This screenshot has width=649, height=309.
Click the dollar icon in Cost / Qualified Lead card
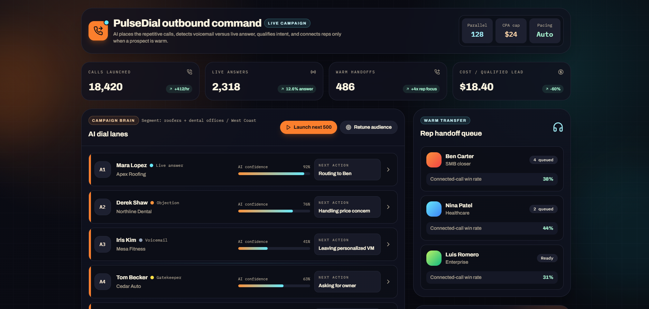(x=561, y=72)
